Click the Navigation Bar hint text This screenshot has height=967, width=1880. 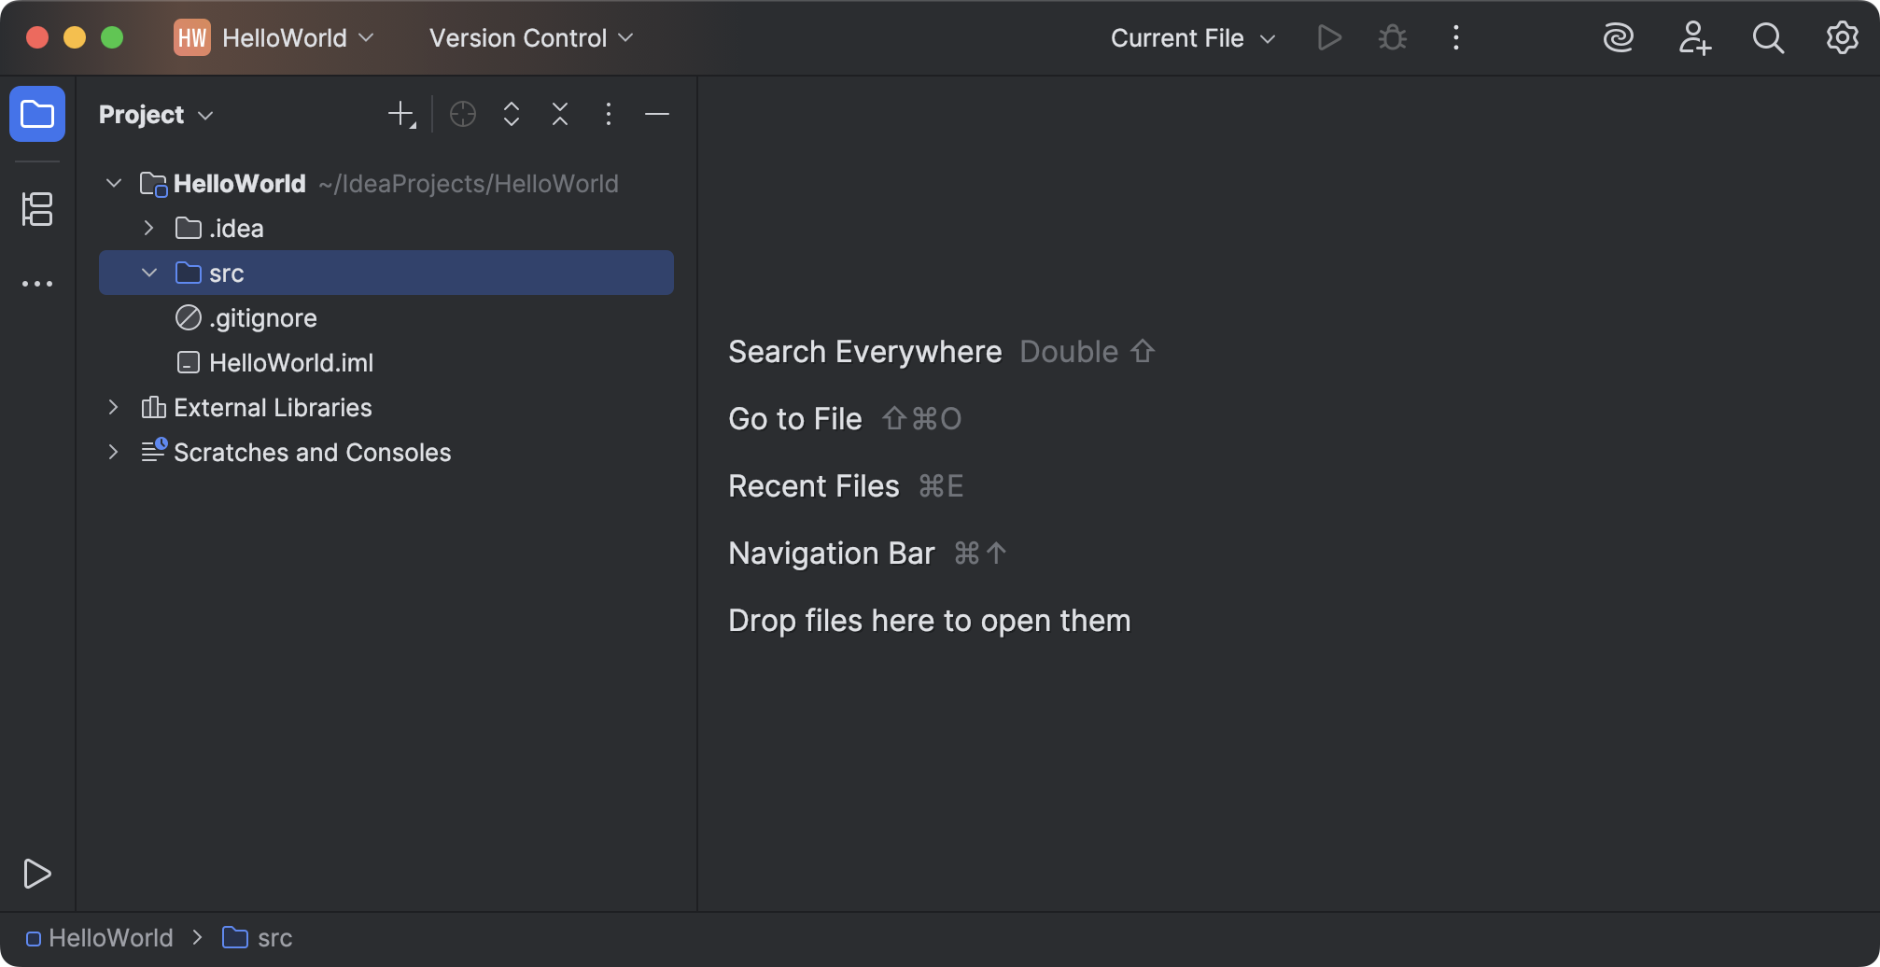[831, 554]
